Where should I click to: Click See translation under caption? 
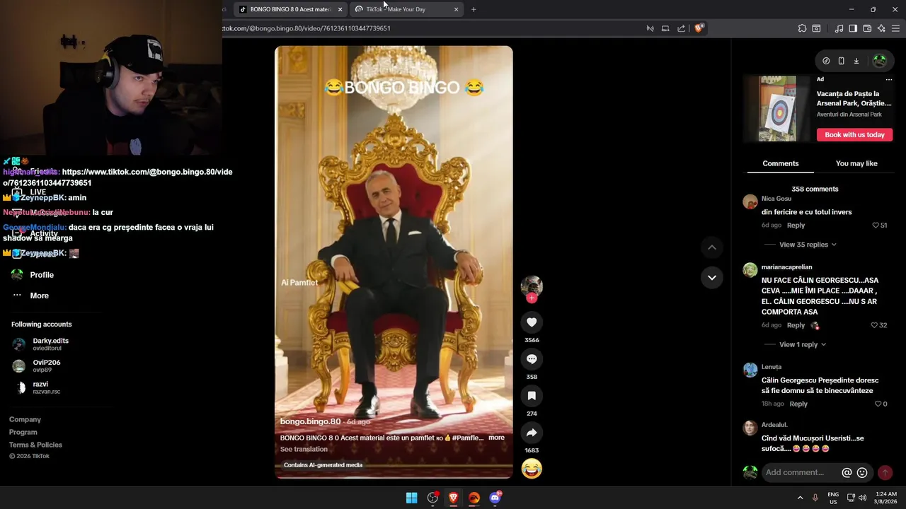[304, 449]
